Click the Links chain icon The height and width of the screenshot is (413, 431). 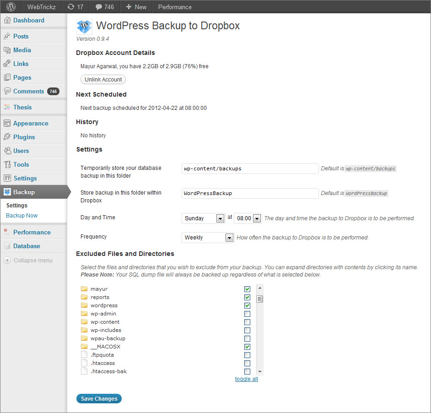click(x=7, y=64)
